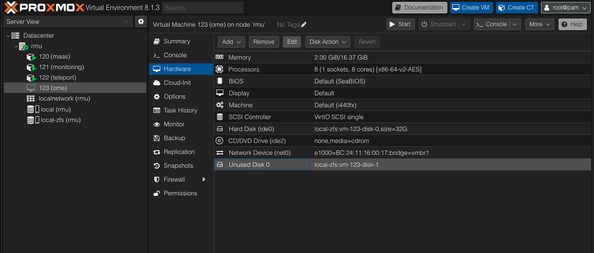
Task: Open the More dropdown menu
Action: pyautogui.click(x=540, y=24)
